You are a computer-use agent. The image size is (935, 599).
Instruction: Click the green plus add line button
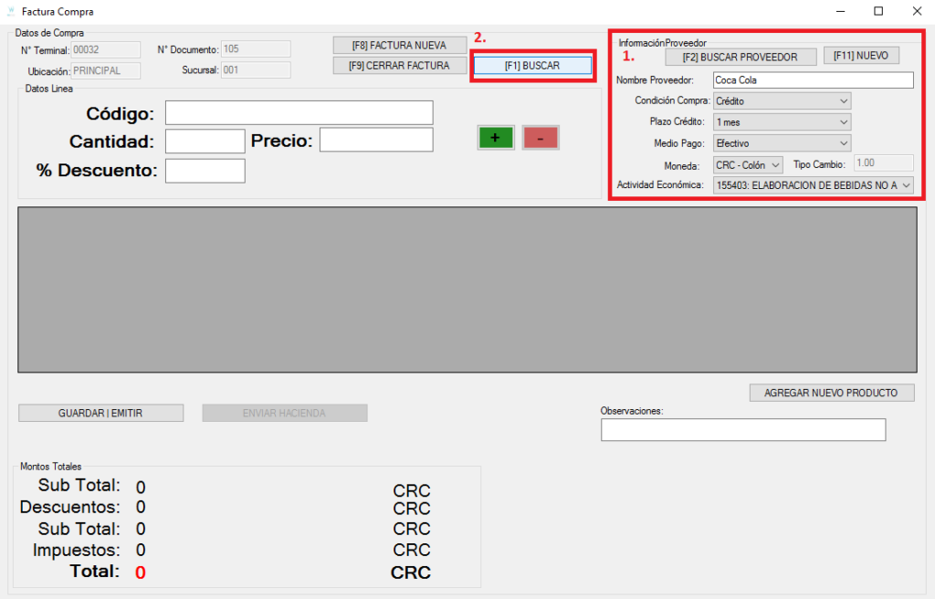click(495, 138)
